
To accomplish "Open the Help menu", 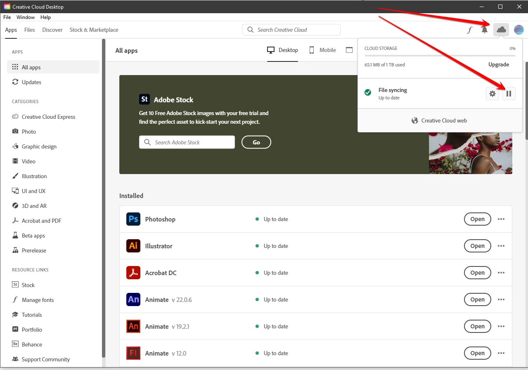I will tap(45, 17).
